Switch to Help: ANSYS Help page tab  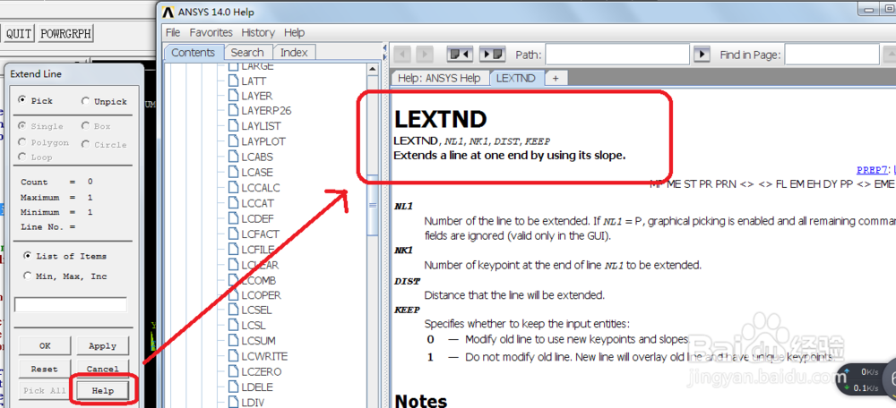[439, 78]
